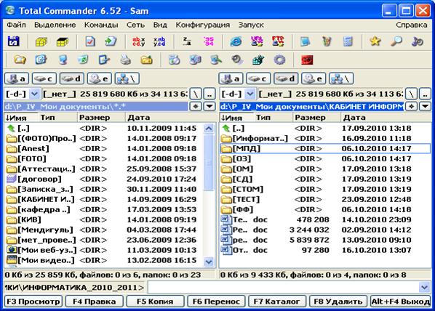Select network drive in left panel
The image size is (435, 311).
tap(127, 78)
